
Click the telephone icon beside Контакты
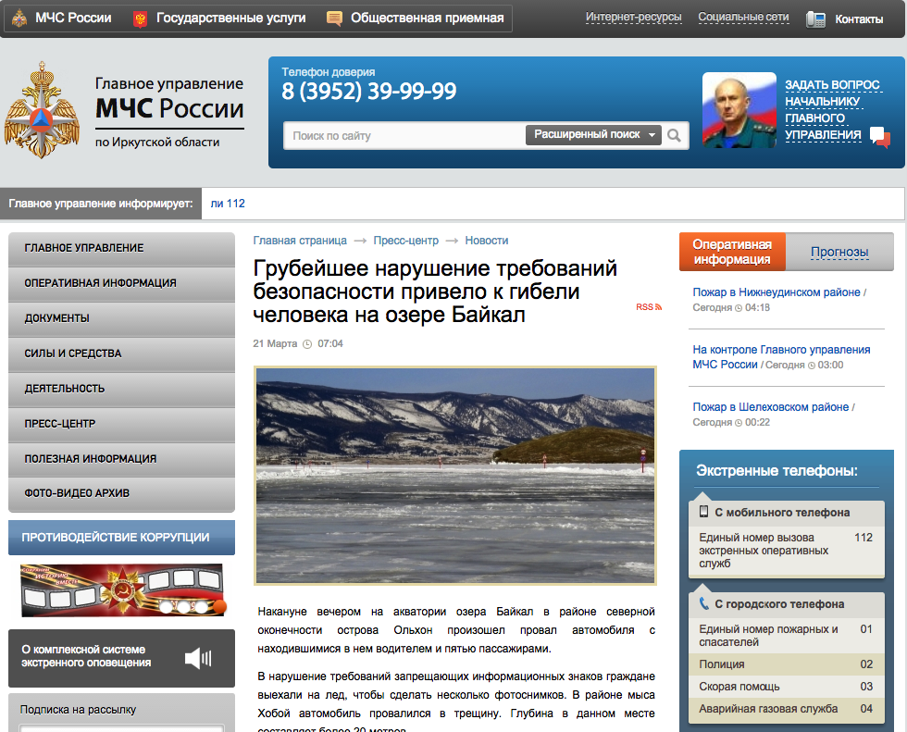tap(815, 19)
